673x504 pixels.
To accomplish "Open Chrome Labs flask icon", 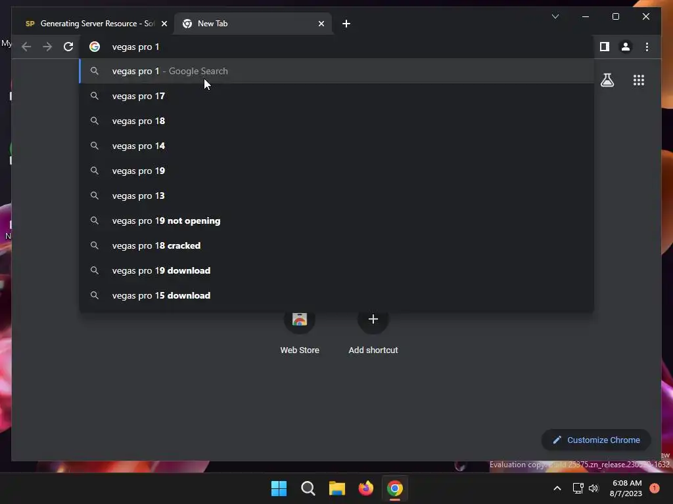I will [607, 80].
